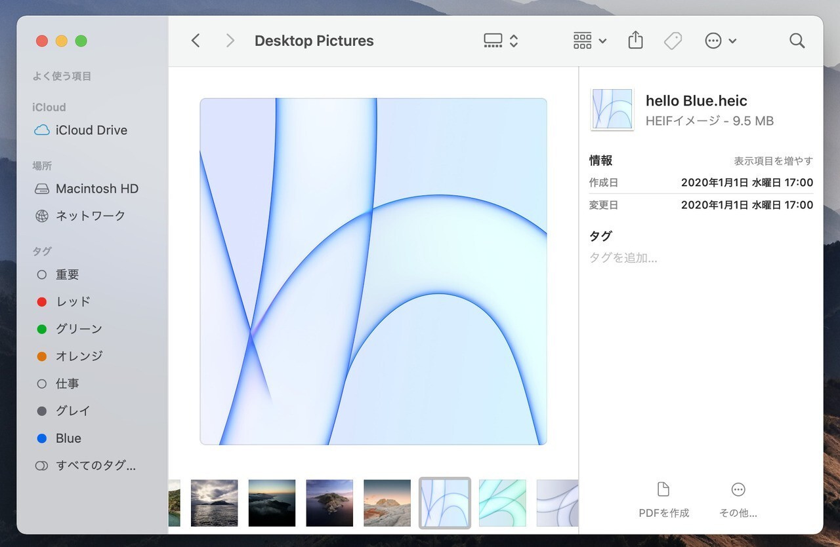Open ネットワーク in sidebar
This screenshot has height=547, width=840.
[80, 216]
